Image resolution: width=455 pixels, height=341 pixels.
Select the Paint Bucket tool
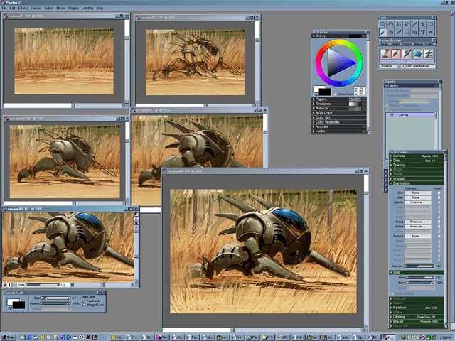pos(390,32)
